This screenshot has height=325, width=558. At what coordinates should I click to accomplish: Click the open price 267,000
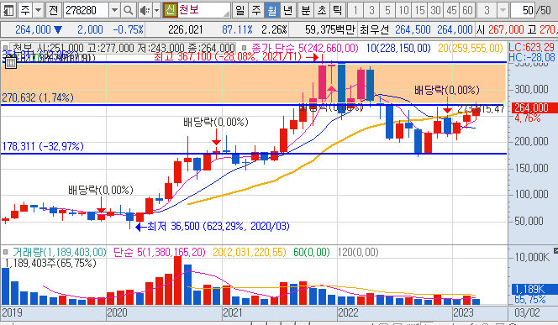[506, 30]
